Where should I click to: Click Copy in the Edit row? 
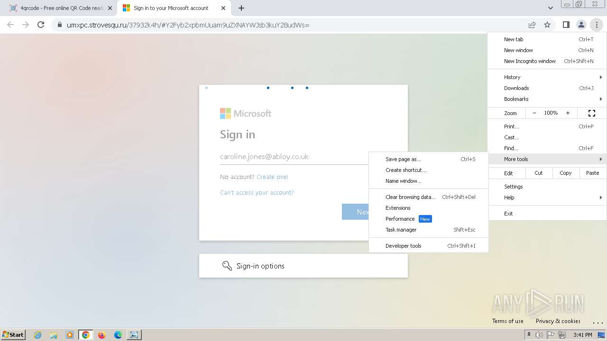click(566, 173)
